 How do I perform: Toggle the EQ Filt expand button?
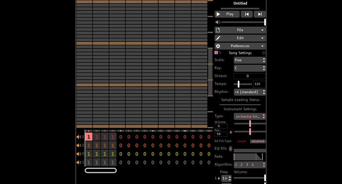(x=230, y=148)
